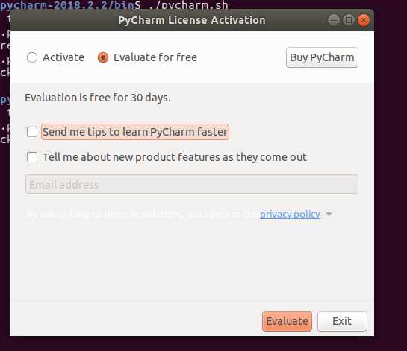This screenshot has height=351, width=407.
Task: Minimize the License Activation dialog
Action: (333, 20)
